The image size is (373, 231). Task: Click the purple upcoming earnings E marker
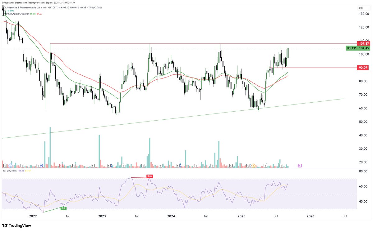pos(300,166)
